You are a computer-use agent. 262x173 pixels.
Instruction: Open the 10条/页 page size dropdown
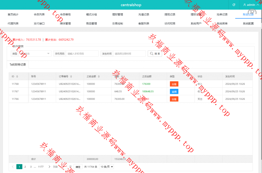pos(106,167)
